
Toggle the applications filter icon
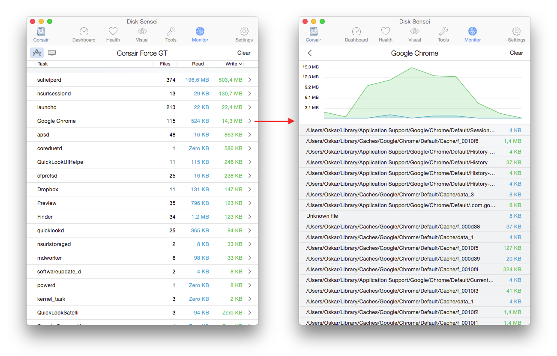pyautogui.click(x=37, y=53)
